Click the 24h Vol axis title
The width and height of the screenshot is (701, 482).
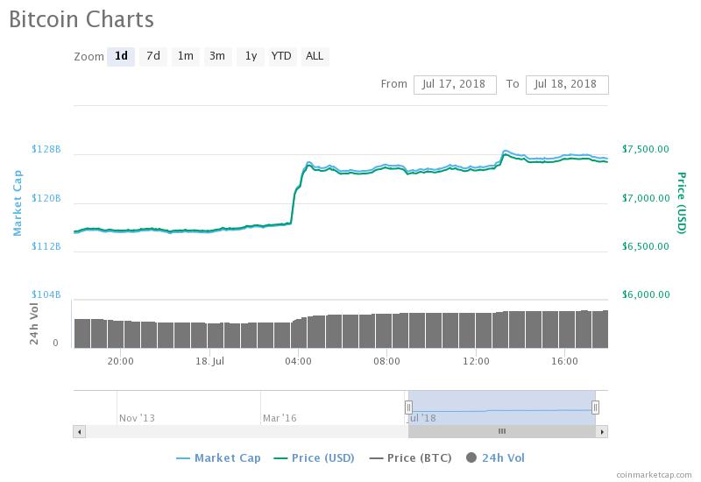tap(34, 323)
